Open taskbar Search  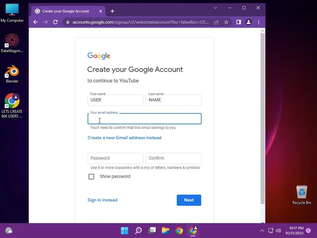pyautogui.click(x=138, y=231)
